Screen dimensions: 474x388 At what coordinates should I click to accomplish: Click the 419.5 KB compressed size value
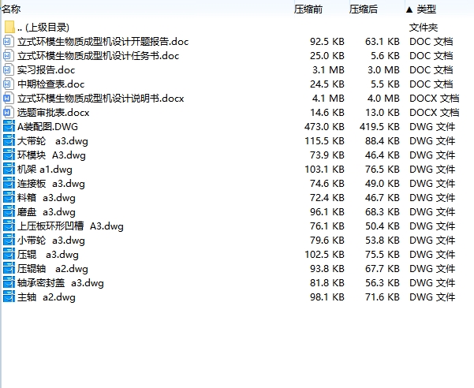coord(379,127)
